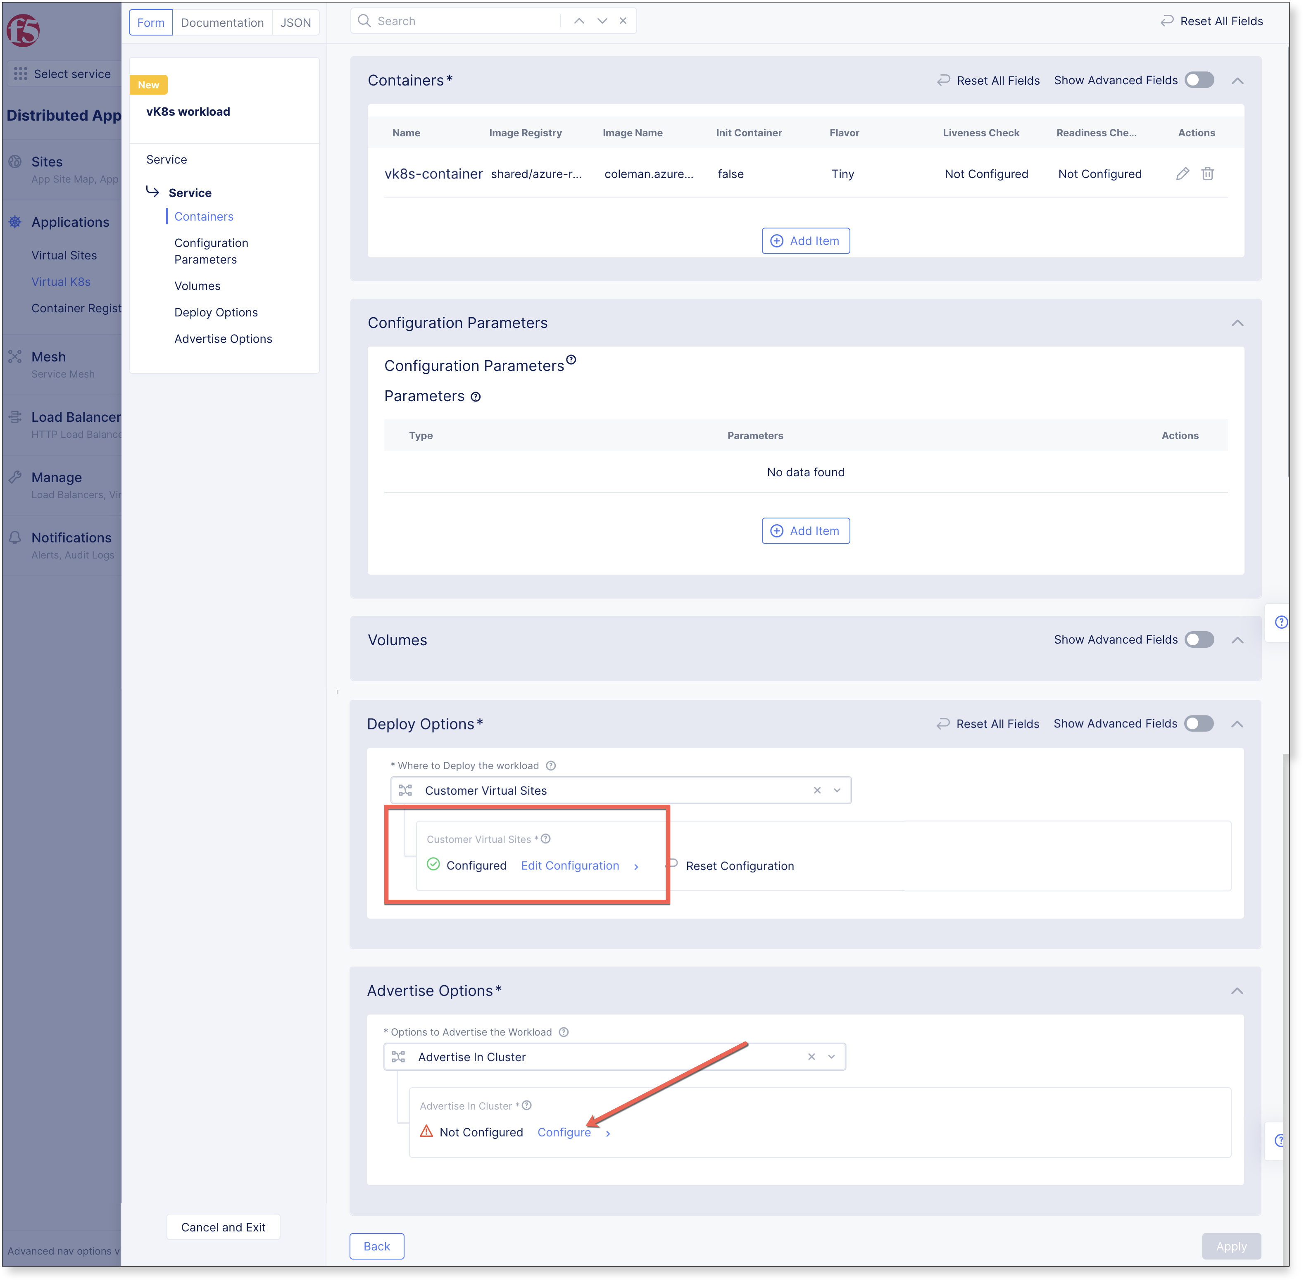Click the Notifications bell icon in sidebar
The image size is (1304, 1281).
15,537
